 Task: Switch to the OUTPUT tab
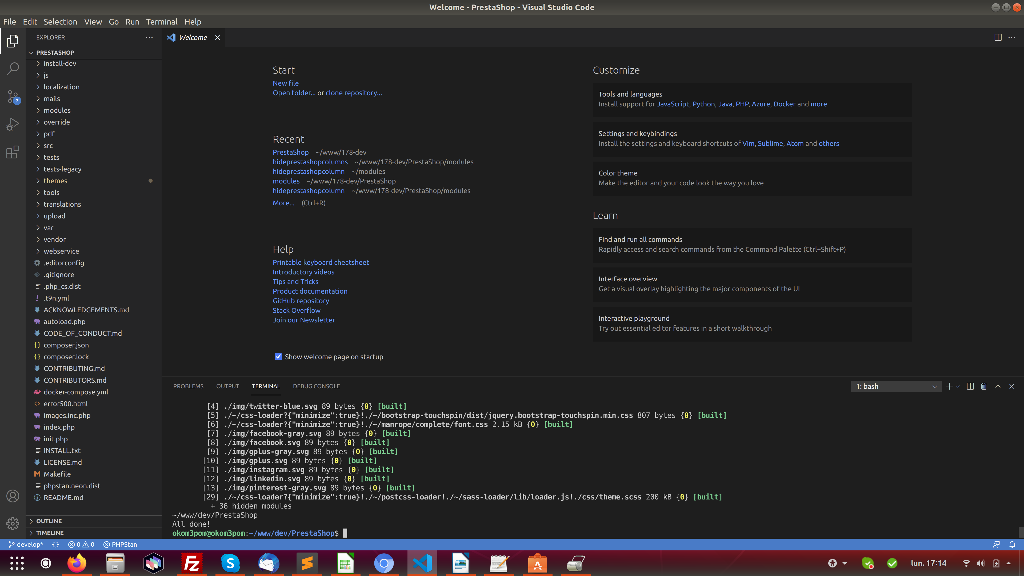[227, 386]
